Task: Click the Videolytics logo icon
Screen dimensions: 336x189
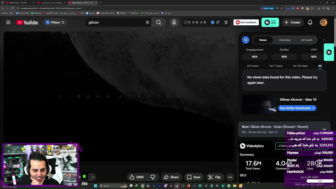Action: coord(243,146)
